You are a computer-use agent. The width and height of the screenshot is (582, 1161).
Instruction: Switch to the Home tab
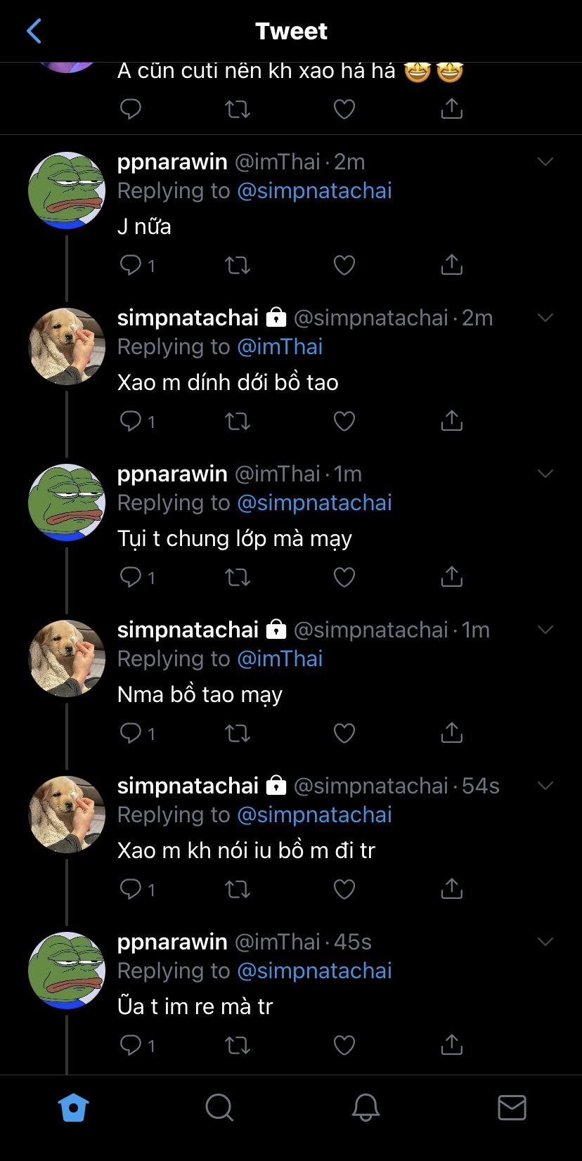[73, 1108]
